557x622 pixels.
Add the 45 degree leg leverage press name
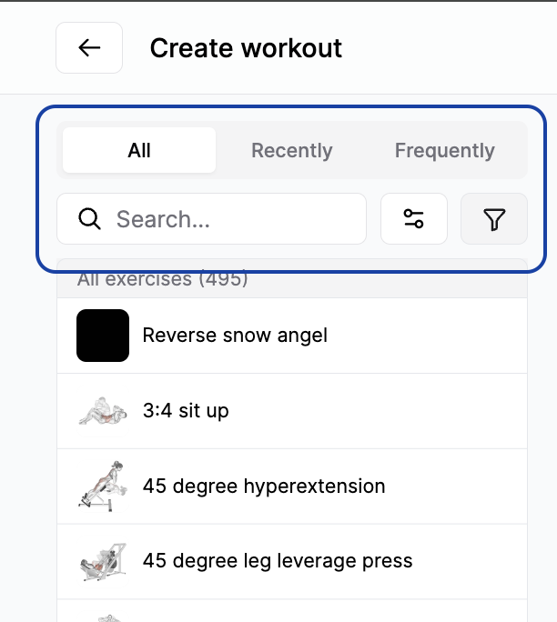point(278,561)
